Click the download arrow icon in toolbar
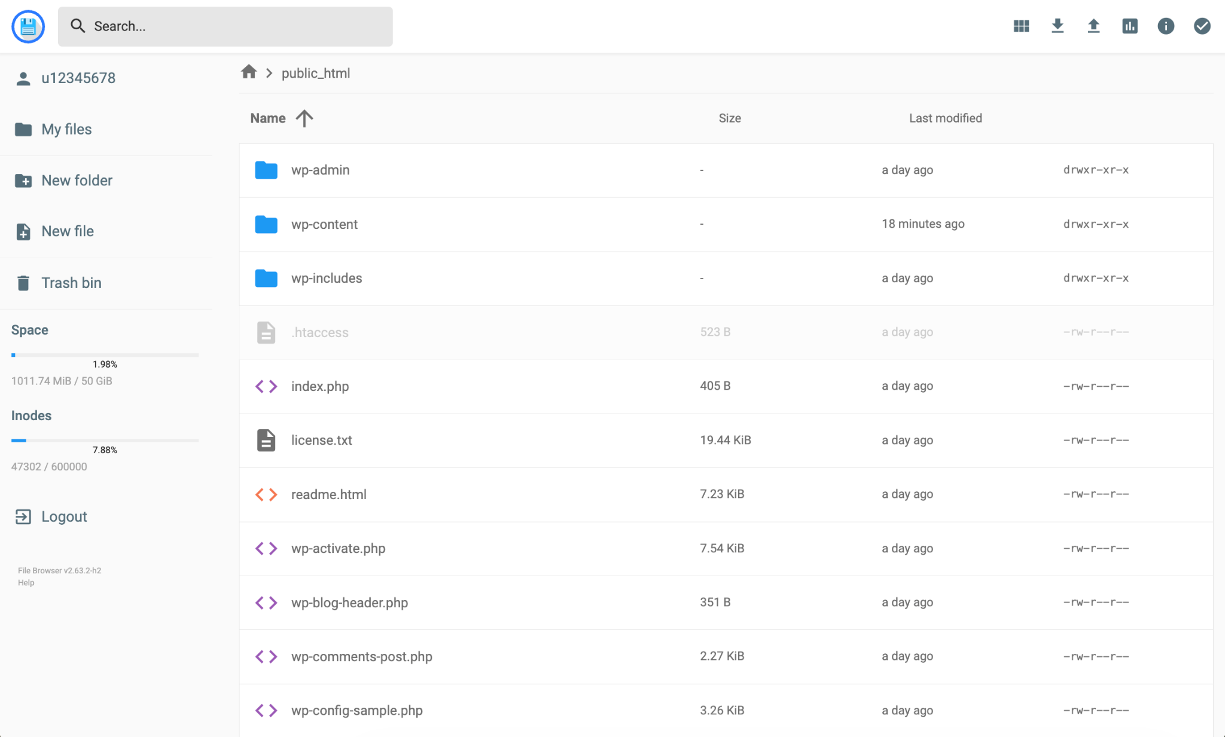Screen dimensions: 1225x737 [x=1058, y=26]
